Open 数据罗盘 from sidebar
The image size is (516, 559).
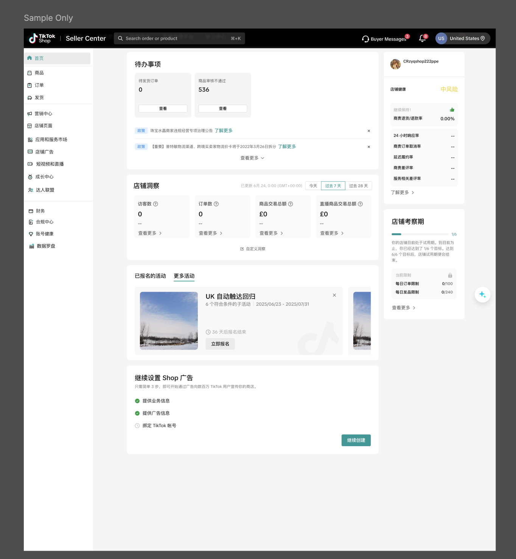pos(46,246)
